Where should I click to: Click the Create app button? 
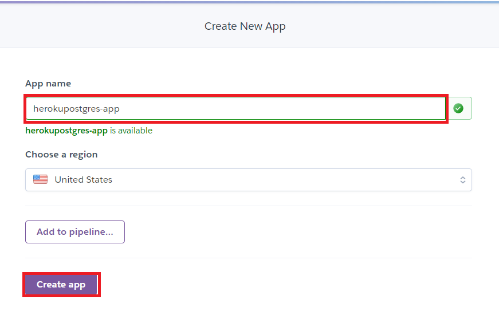[x=61, y=285]
